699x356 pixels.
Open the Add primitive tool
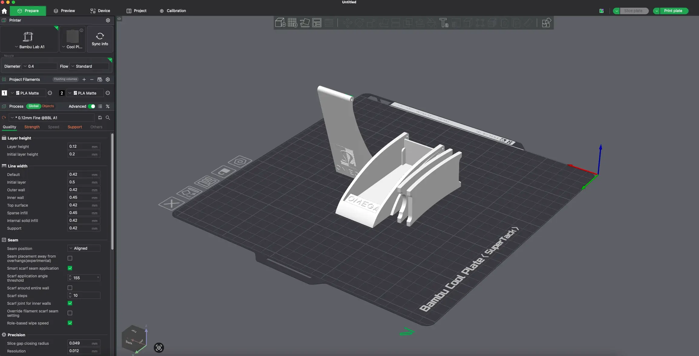[x=280, y=22]
